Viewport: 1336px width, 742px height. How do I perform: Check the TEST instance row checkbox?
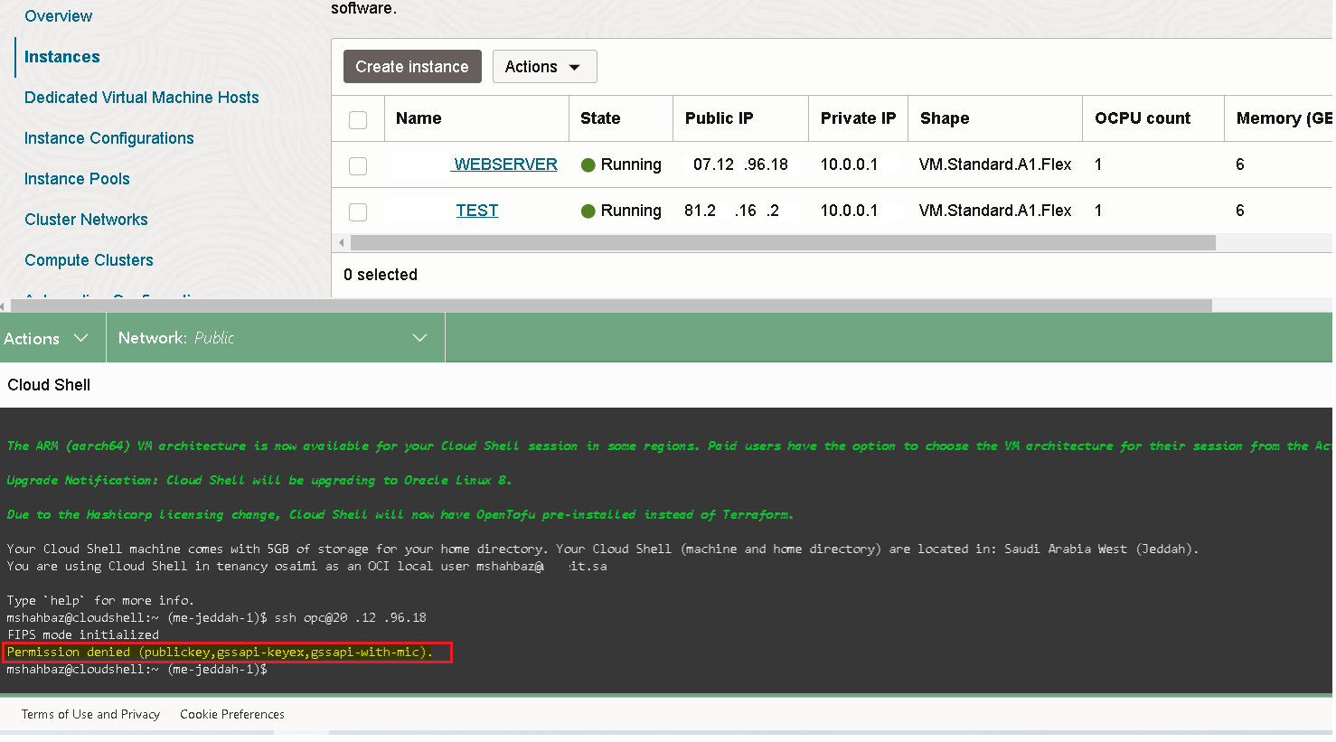pyautogui.click(x=358, y=211)
